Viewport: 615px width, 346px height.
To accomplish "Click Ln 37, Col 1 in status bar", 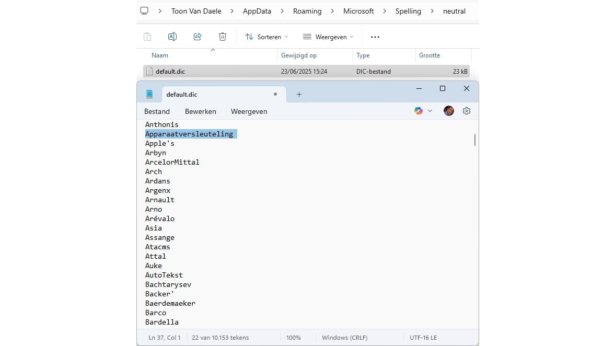I will (165, 338).
